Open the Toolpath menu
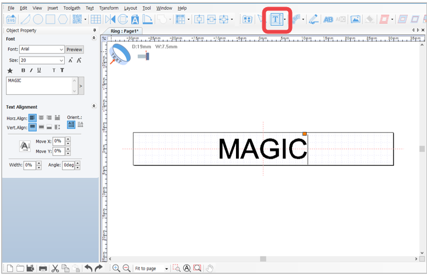 pos(72,8)
